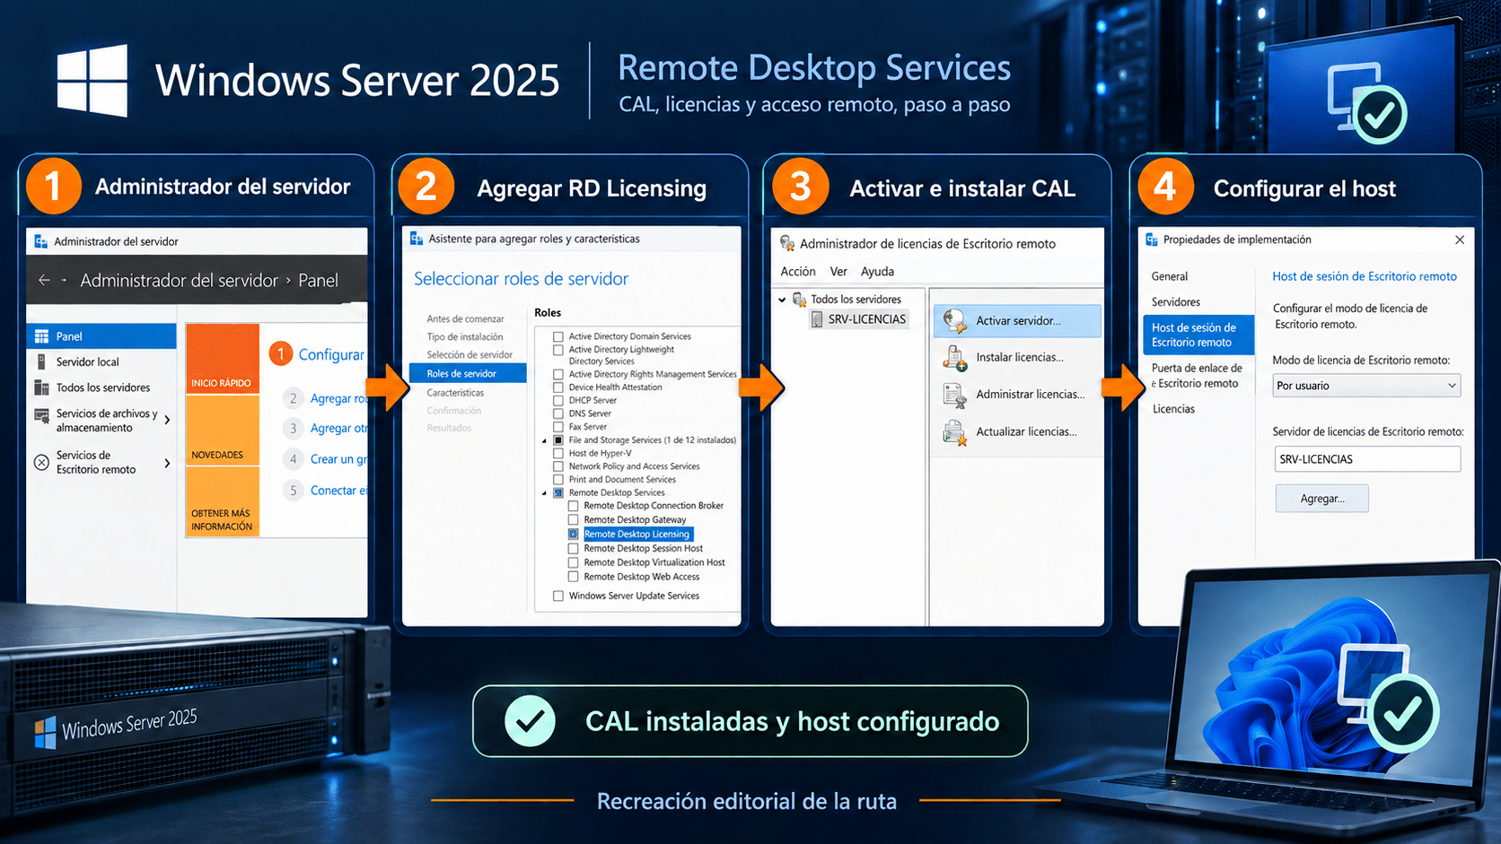Toggle the Remote Desktop Services parent checkbox
Screen dimensions: 1501x844
(558, 492)
